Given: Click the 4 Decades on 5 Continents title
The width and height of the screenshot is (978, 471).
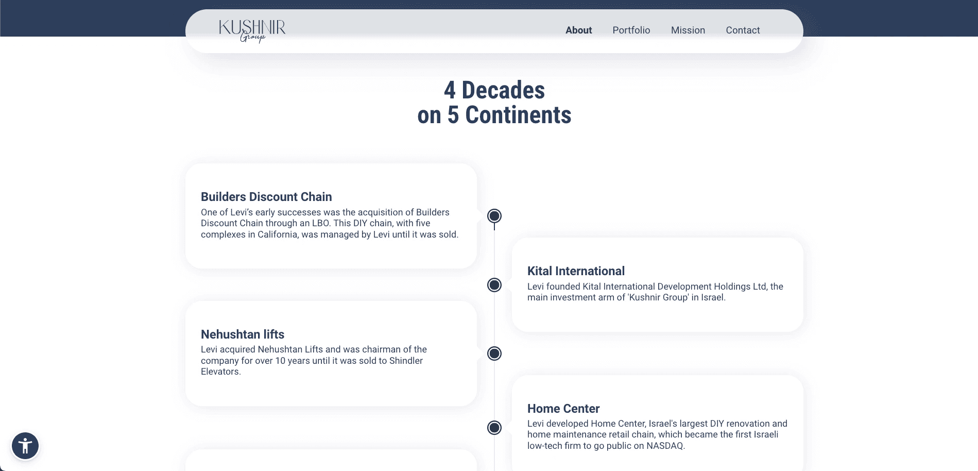Looking at the screenshot, I should pyautogui.click(x=494, y=103).
